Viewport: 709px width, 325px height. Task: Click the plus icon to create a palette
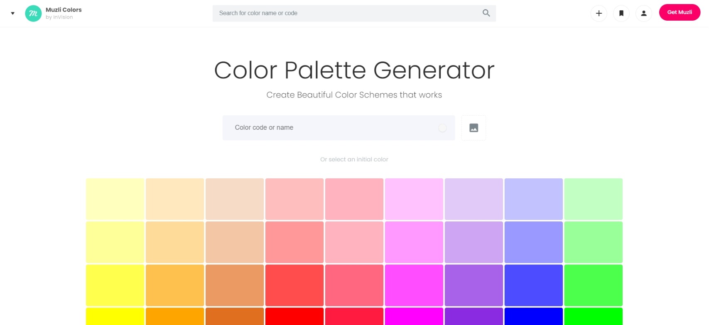[x=599, y=13]
